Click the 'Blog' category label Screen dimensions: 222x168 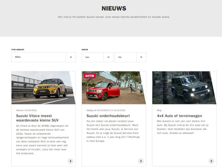click(159, 110)
